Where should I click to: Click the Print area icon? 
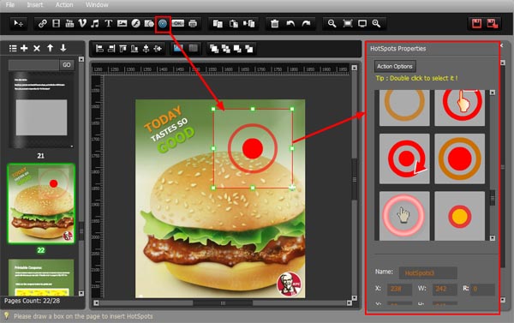coord(193,24)
